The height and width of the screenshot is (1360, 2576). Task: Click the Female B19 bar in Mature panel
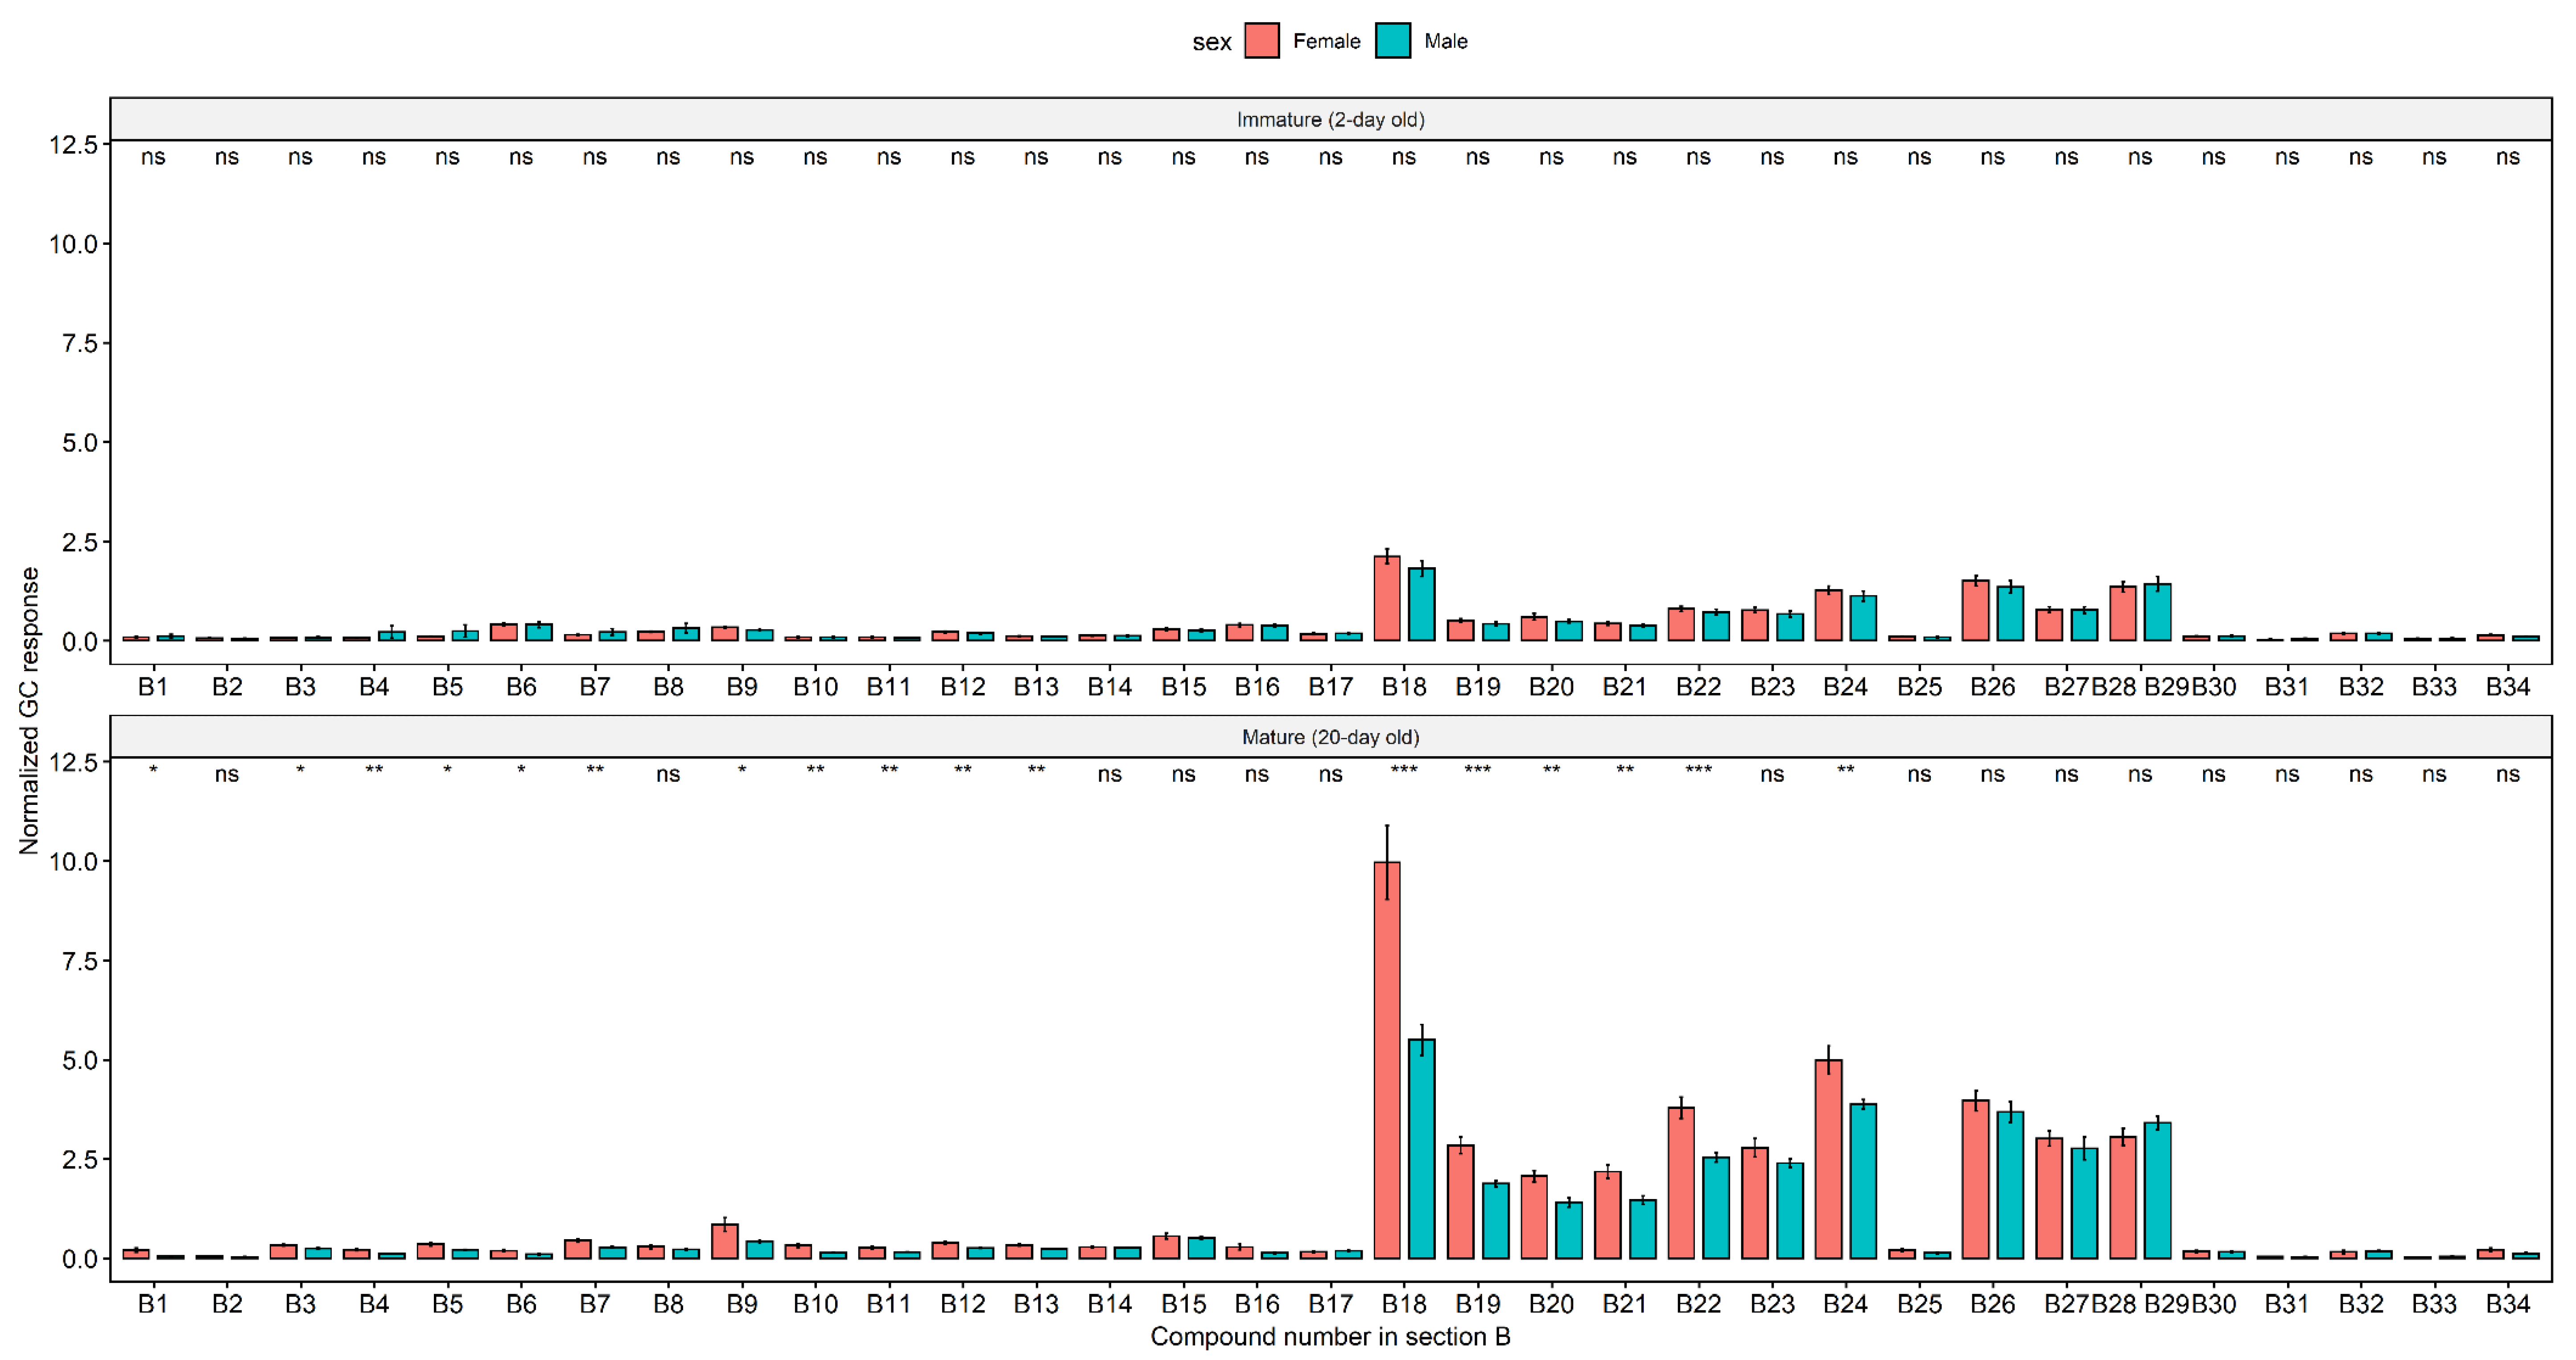pos(1460,1202)
